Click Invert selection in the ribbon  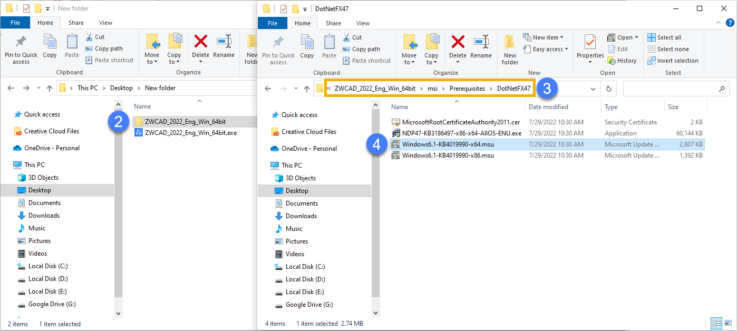pyautogui.click(x=673, y=61)
